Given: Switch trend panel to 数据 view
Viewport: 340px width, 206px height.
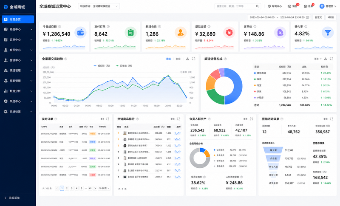Looking at the screenshot, I should click(x=178, y=59).
